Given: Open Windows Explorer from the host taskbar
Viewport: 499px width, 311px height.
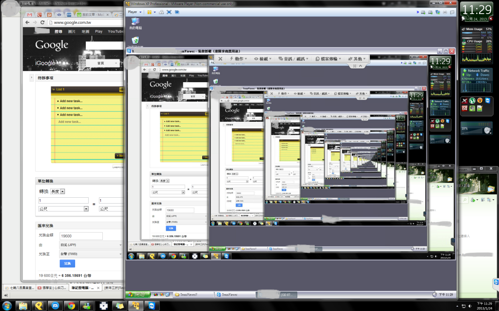Looking at the screenshot, I should (23, 306).
